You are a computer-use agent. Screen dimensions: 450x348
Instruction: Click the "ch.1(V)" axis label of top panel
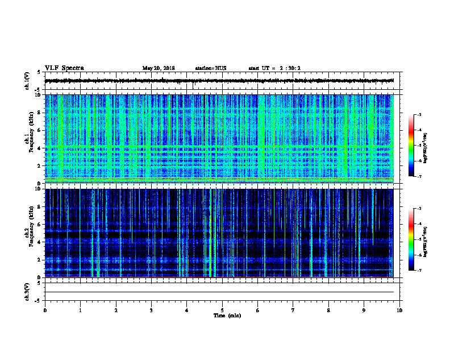[27, 81]
